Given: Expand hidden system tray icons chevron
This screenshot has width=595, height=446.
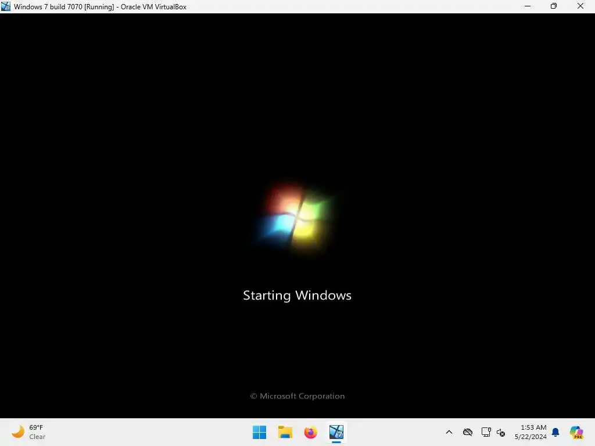Looking at the screenshot, I should pyautogui.click(x=449, y=432).
